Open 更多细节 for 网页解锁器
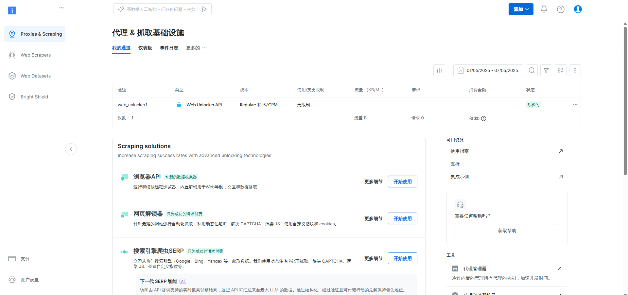Screen dimensions: 628x295 coord(374,218)
